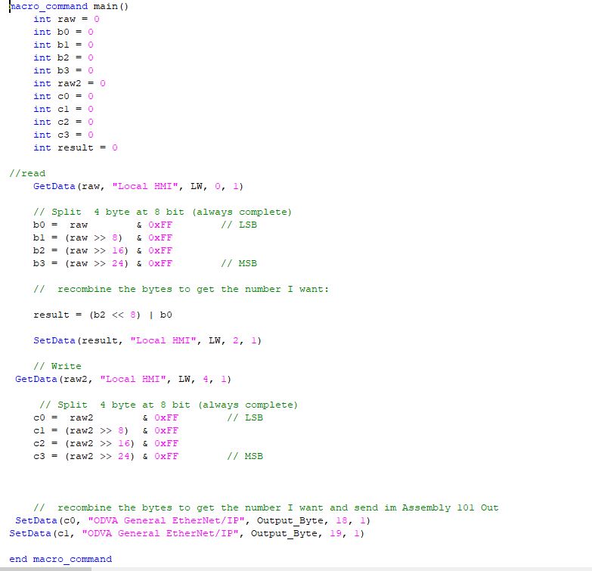
Task: Click the end macro_command line
Action: (x=60, y=559)
